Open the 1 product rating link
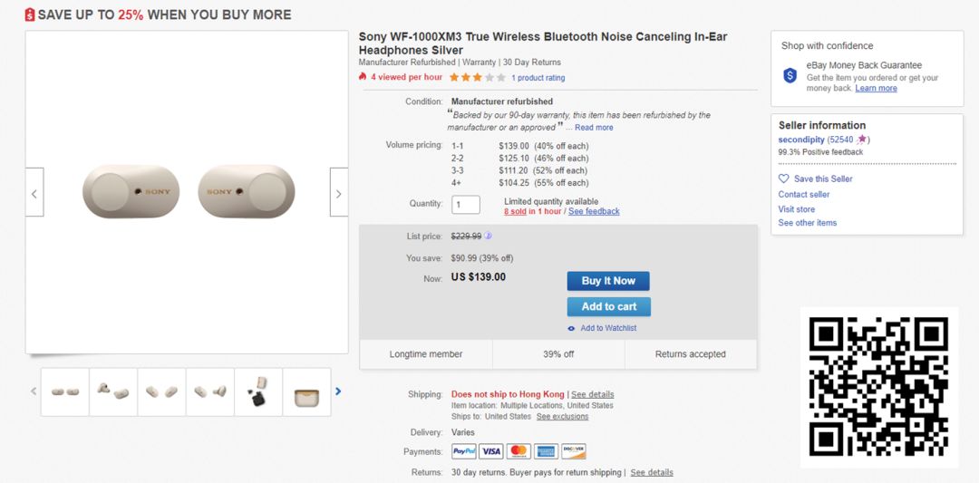The width and height of the screenshot is (979, 483). 538,78
